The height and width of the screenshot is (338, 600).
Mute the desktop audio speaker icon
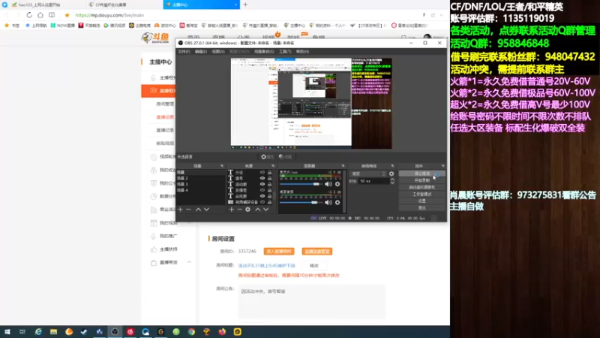click(x=328, y=202)
